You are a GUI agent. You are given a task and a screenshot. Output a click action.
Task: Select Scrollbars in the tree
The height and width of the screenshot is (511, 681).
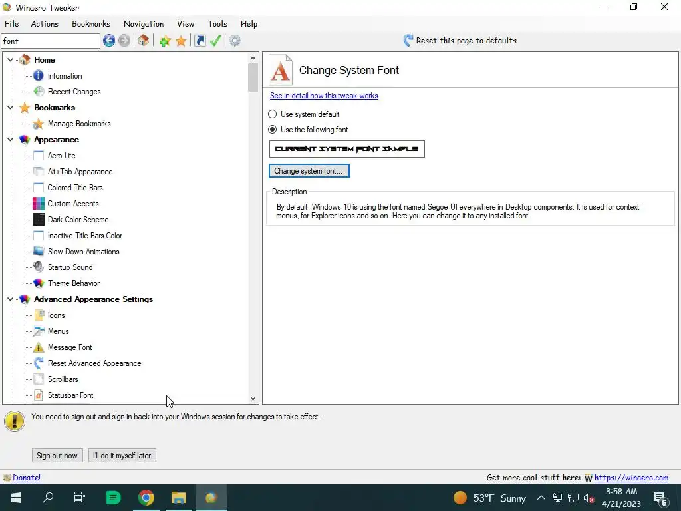63,379
